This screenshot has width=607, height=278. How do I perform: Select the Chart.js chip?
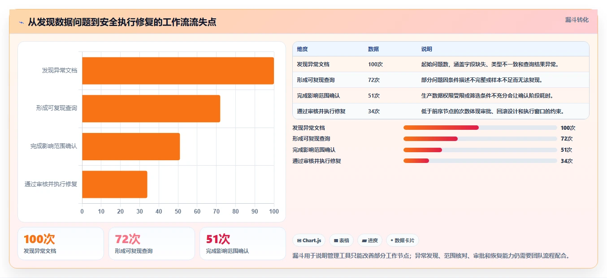coord(309,240)
